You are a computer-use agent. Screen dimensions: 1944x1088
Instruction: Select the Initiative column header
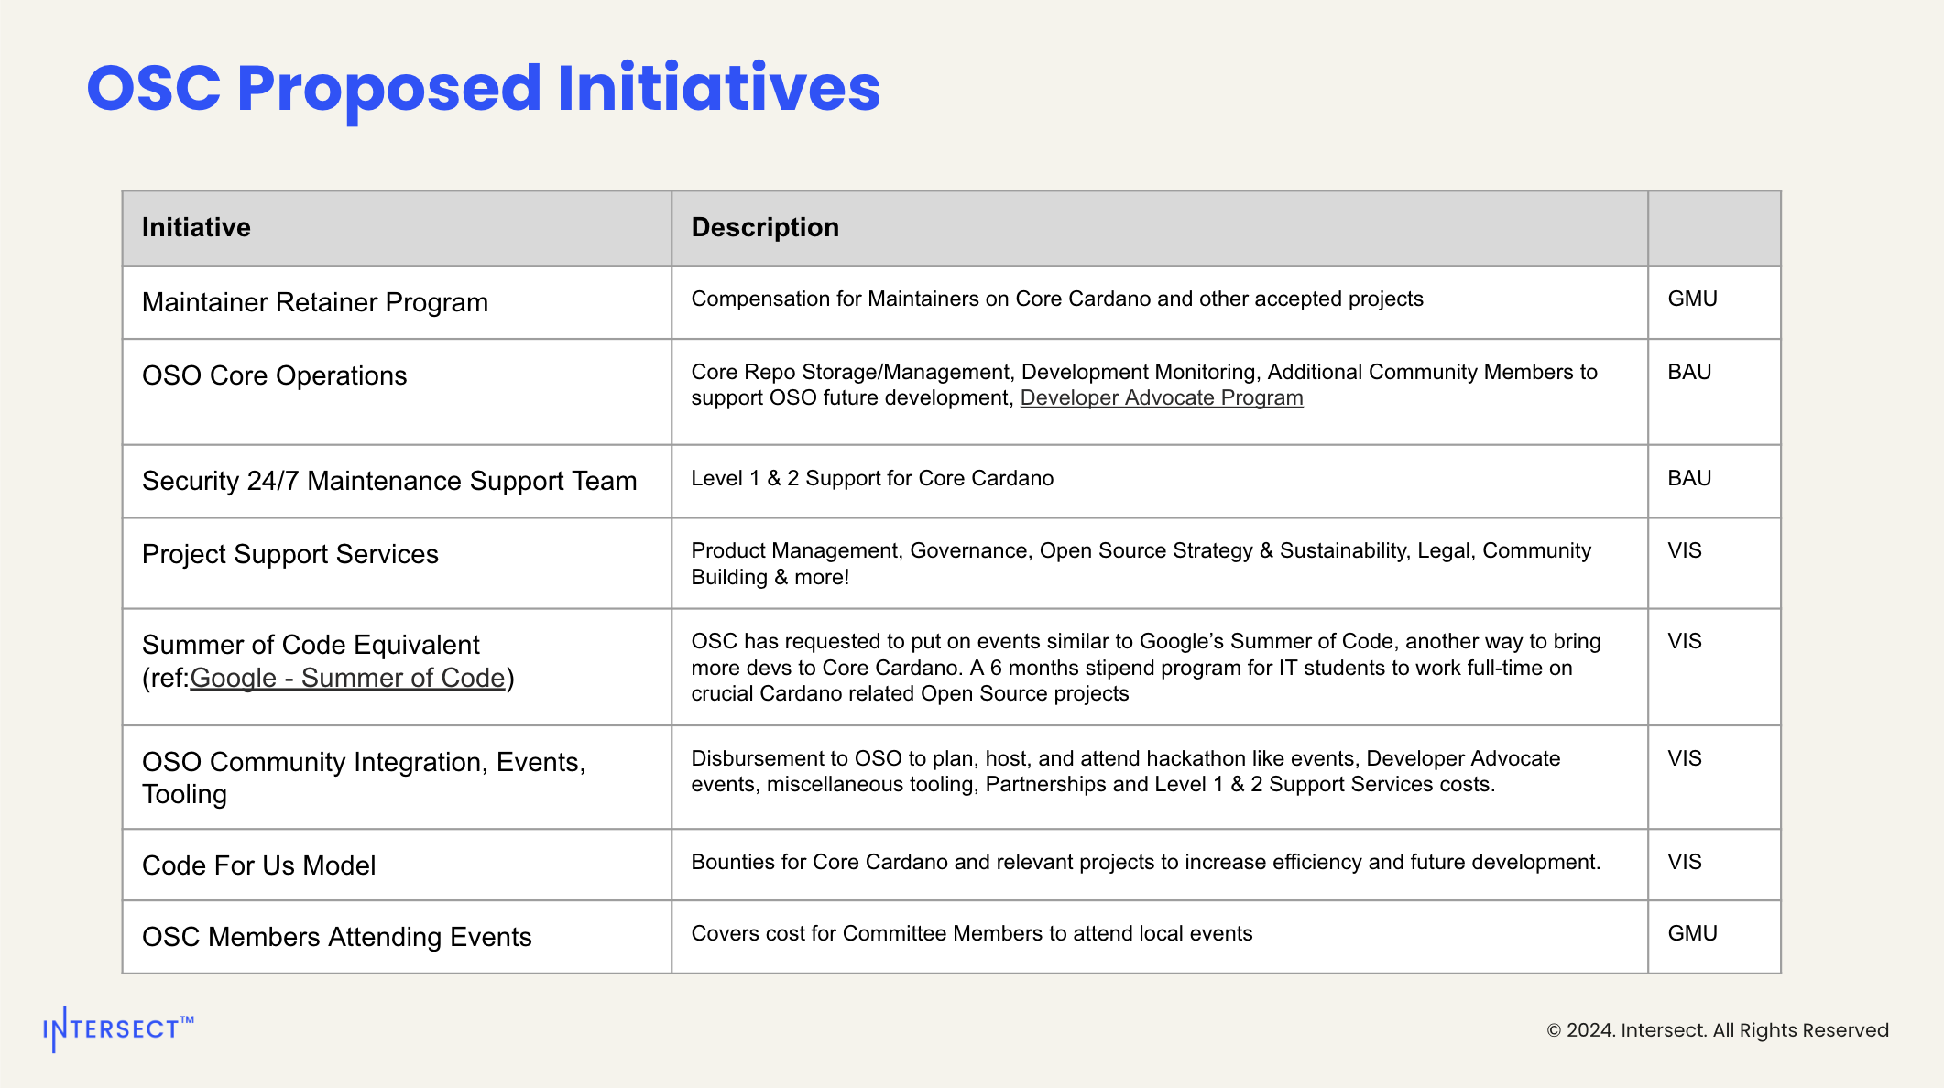[196, 228]
